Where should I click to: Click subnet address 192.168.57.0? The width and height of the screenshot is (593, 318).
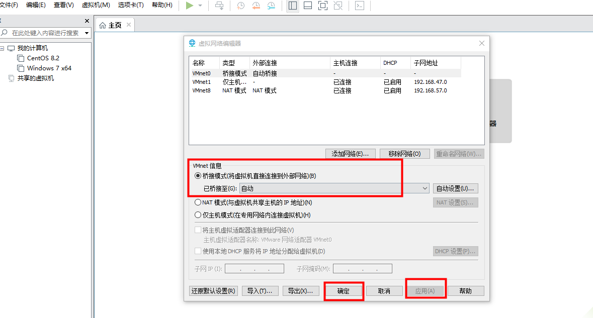[431, 90]
